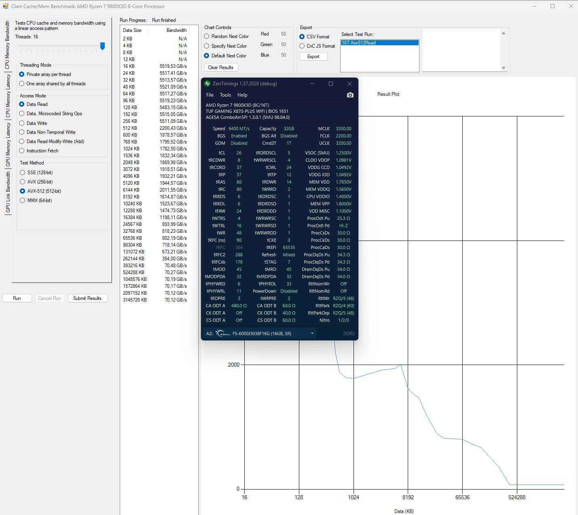Viewport: 578px width, 515px height.
Task: Open the DIMM slot A2 module dropdown
Action: click(260, 333)
